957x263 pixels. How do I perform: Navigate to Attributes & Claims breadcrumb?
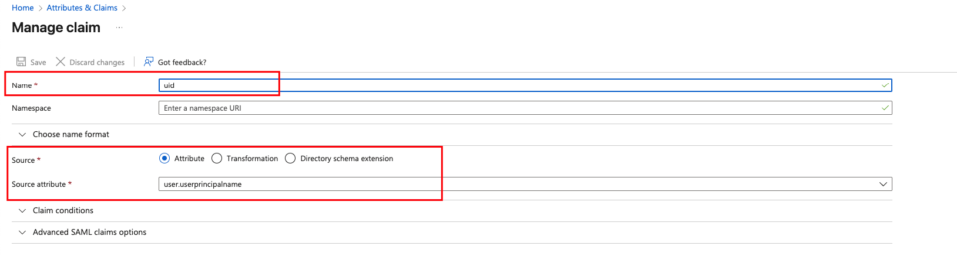[x=82, y=8]
